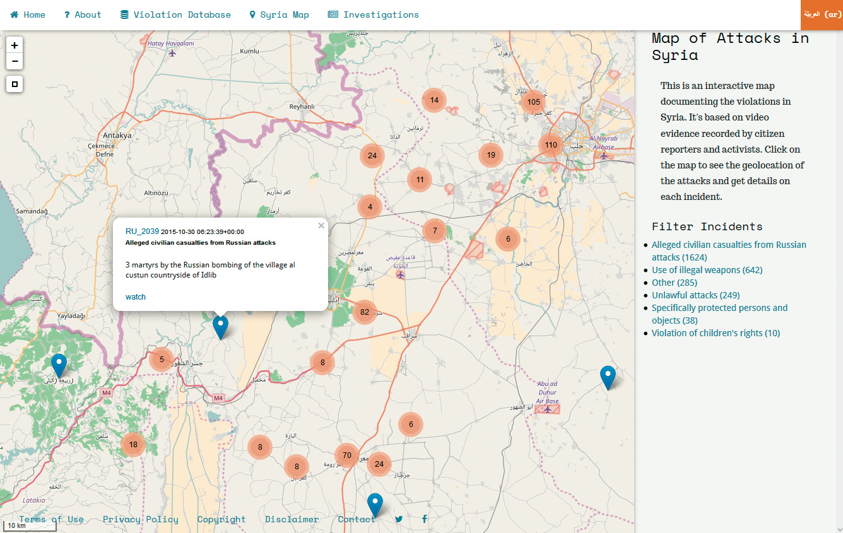Expand the cluster marker showing 105
The height and width of the screenshot is (533, 843).
point(533,102)
